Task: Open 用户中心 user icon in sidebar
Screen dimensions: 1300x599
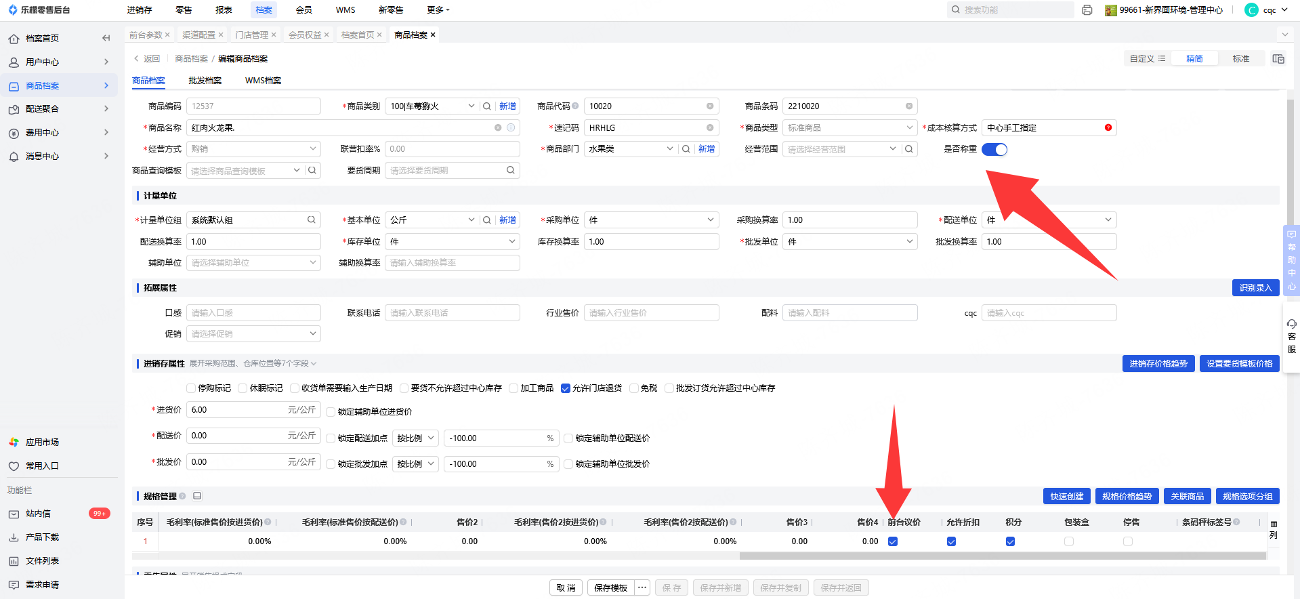Action: tap(14, 62)
